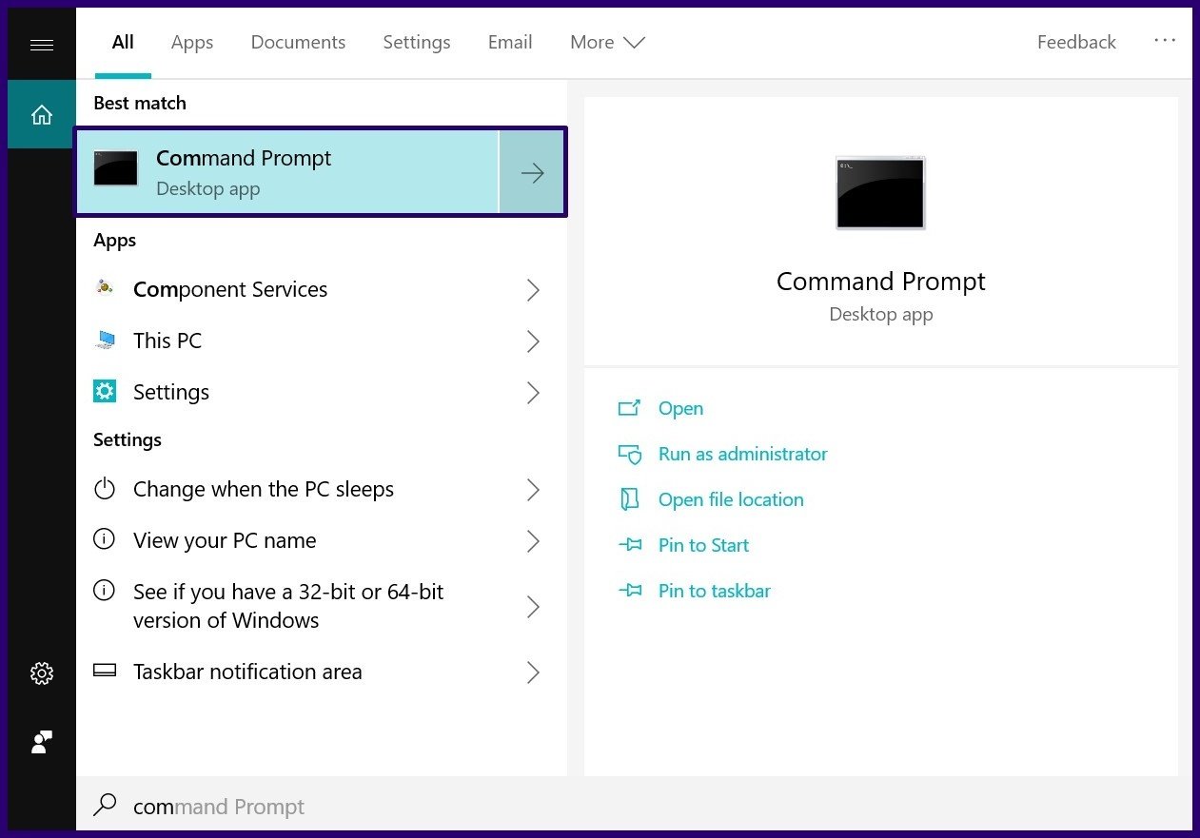Expand Command Prompt details with the arrow
Viewport: 1200px width, 838px height.
(x=532, y=172)
